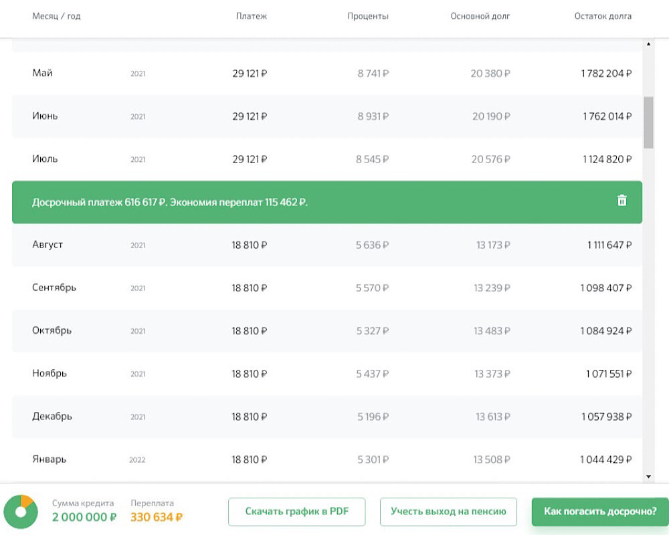669x535 pixels.
Task: Click the vertical scrollbar thumb
Action: 648,122
